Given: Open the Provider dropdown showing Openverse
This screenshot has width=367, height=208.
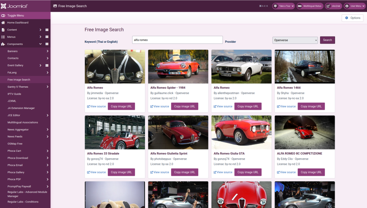Looking at the screenshot, I should [x=295, y=40].
